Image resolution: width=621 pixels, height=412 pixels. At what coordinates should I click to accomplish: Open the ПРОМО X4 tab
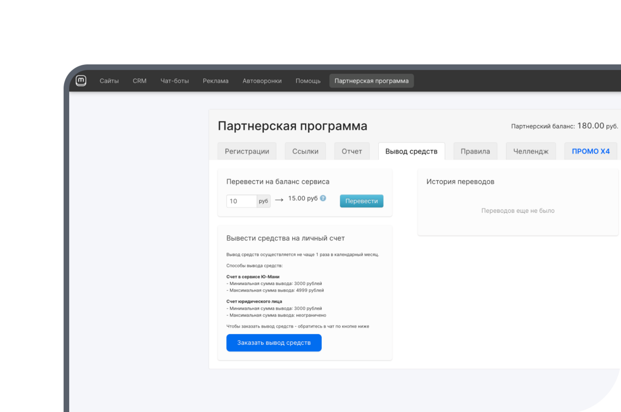coord(591,151)
